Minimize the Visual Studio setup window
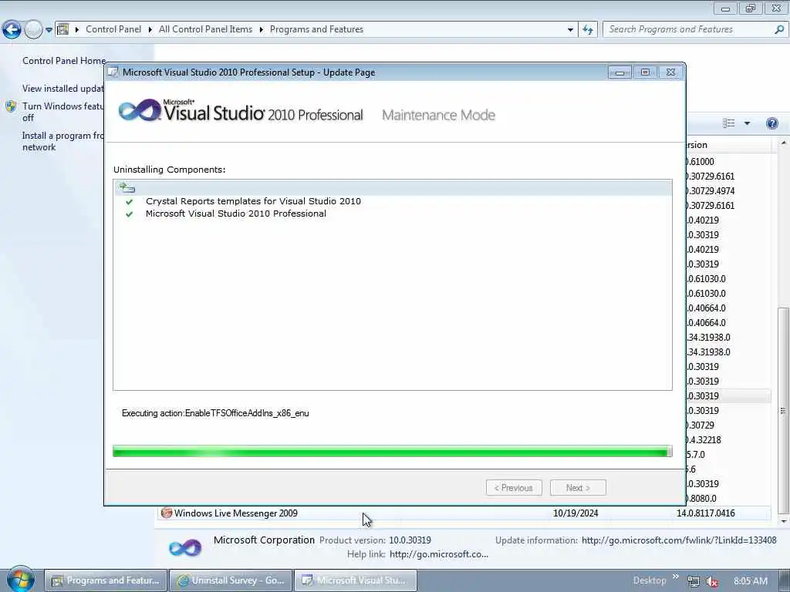Viewport: 790px width, 592px height. tap(620, 72)
